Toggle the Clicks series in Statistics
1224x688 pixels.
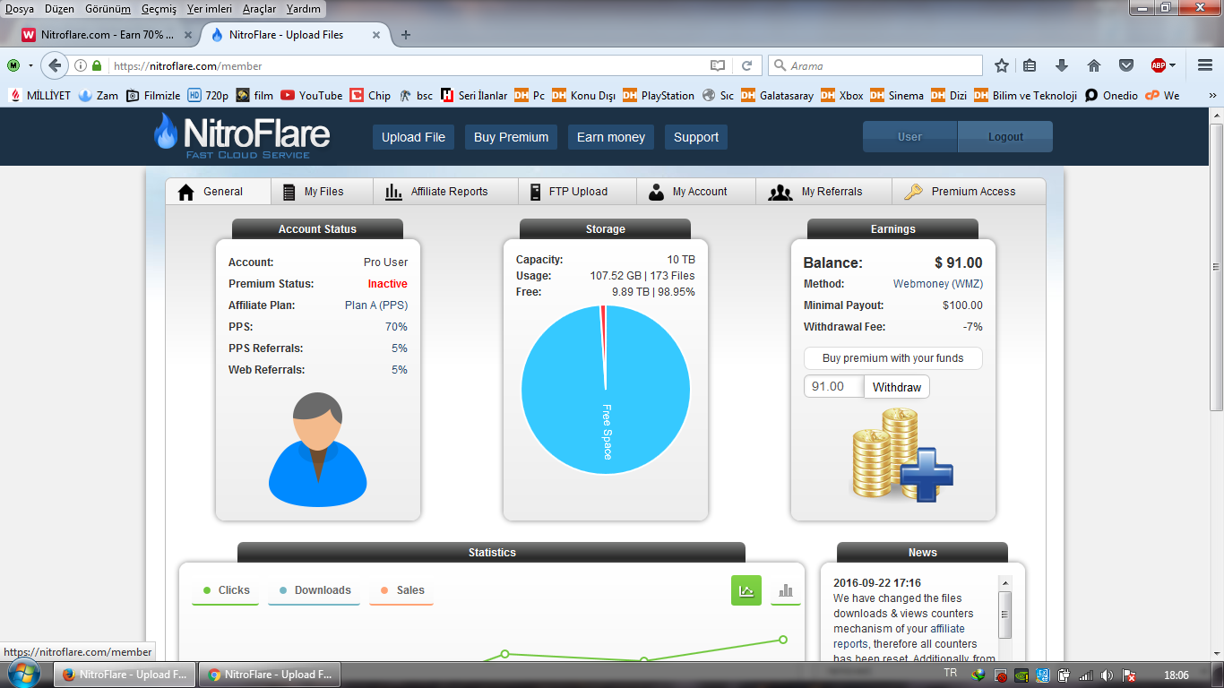coord(226,590)
